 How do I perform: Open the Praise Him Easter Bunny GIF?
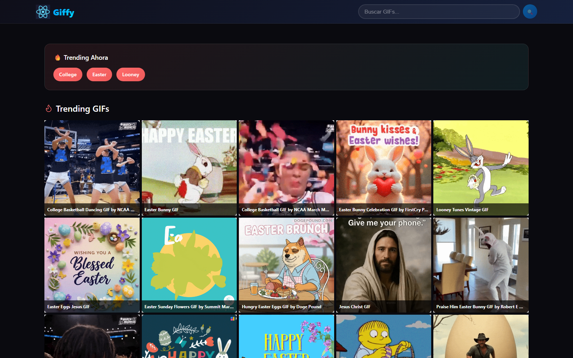(x=481, y=265)
